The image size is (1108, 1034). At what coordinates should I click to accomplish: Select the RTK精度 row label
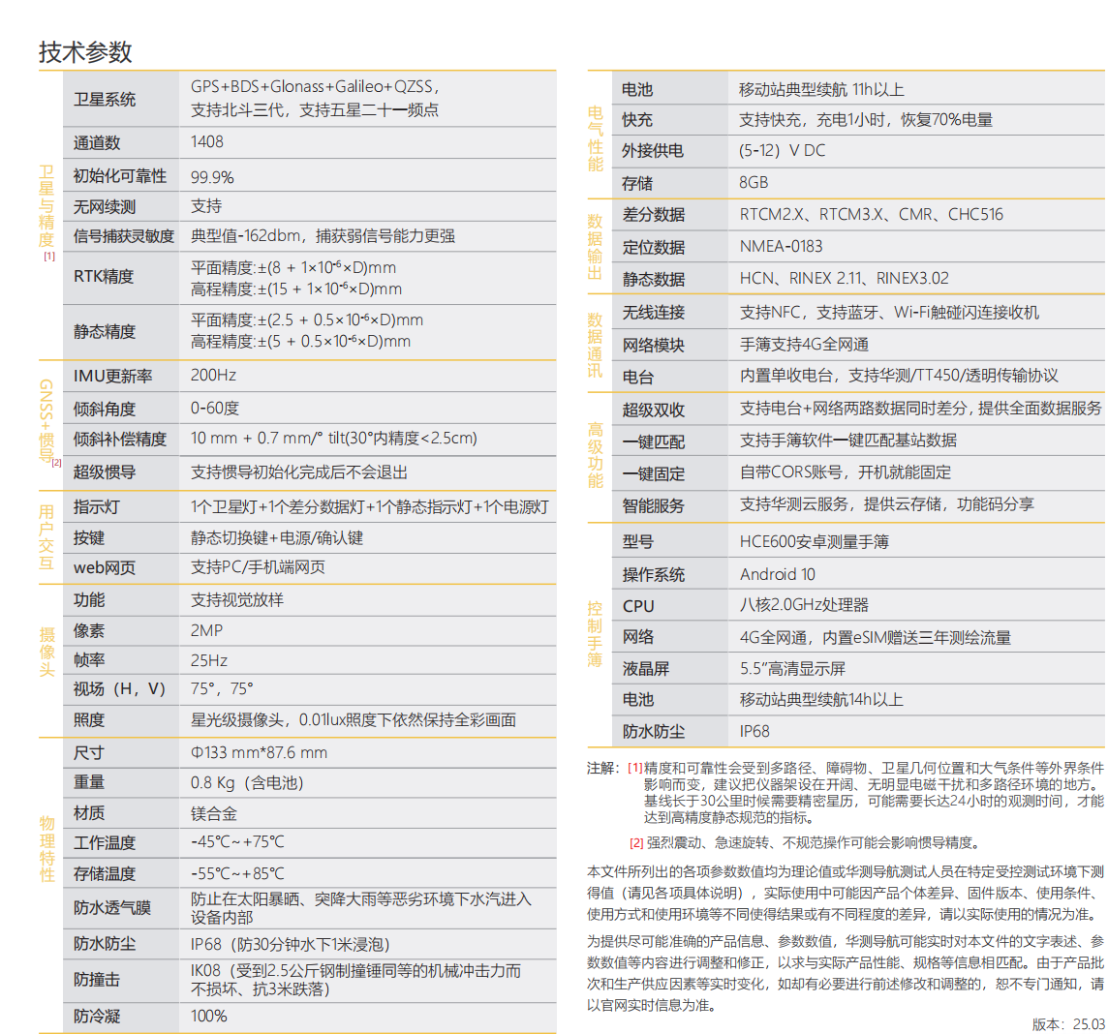[104, 277]
